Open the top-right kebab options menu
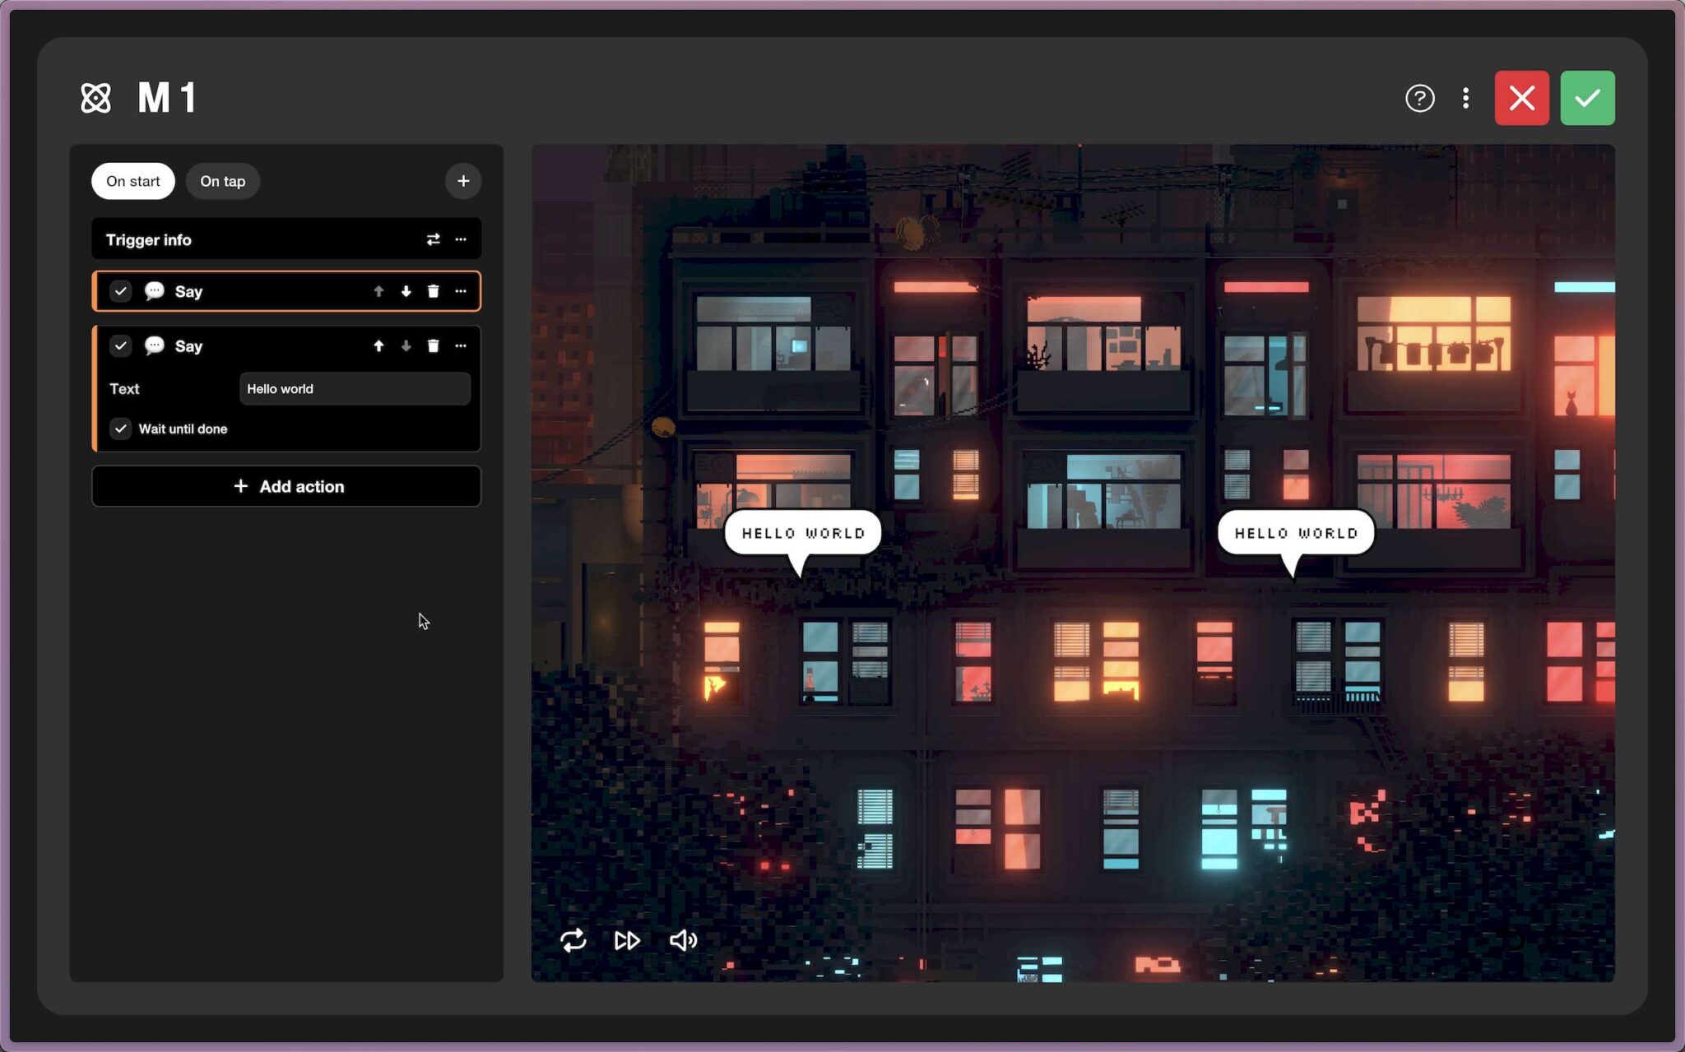The width and height of the screenshot is (1685, 1052). 1466,98
